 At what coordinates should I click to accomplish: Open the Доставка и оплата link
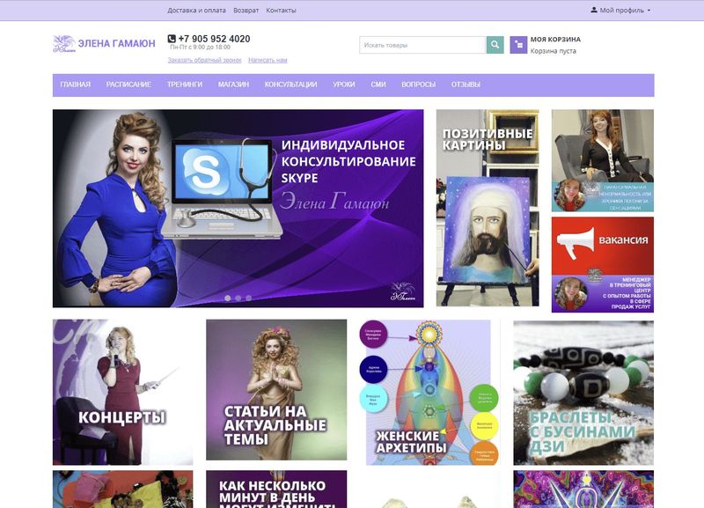pyautogui.click(x=196, y=11)
